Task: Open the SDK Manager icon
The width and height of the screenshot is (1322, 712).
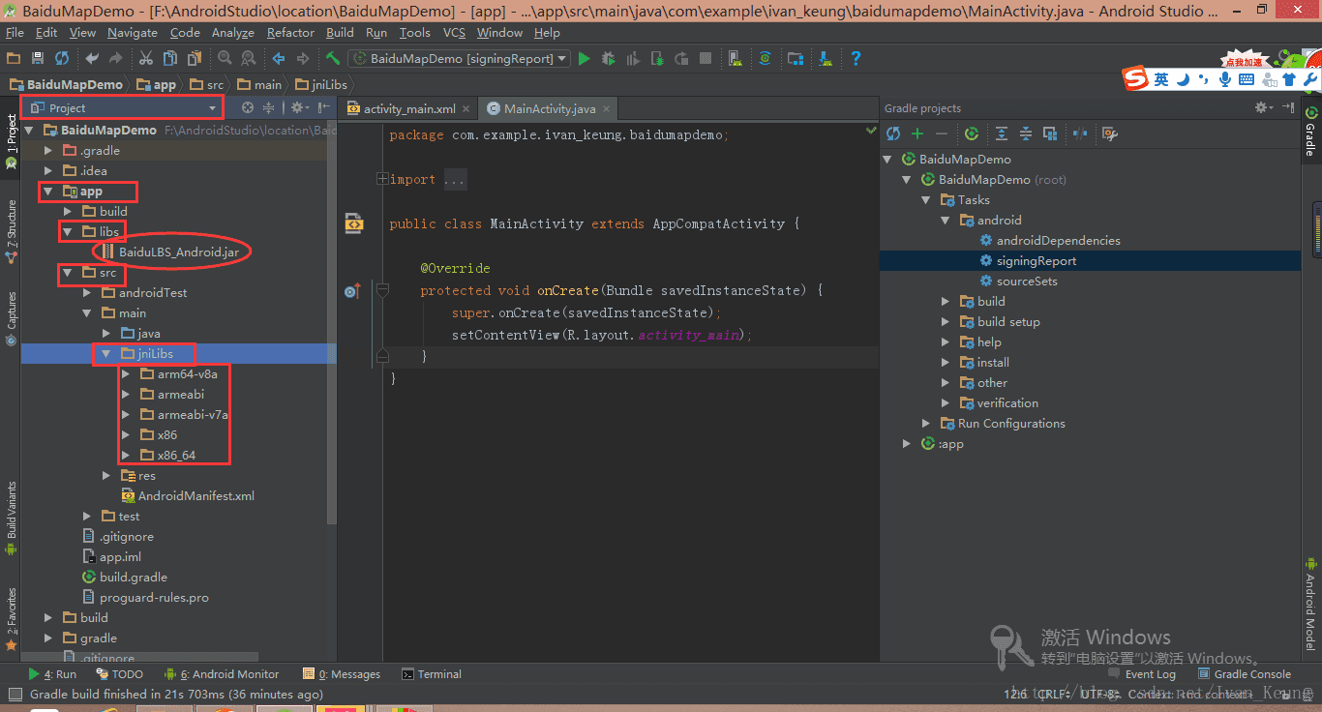Action: [826, 59]
